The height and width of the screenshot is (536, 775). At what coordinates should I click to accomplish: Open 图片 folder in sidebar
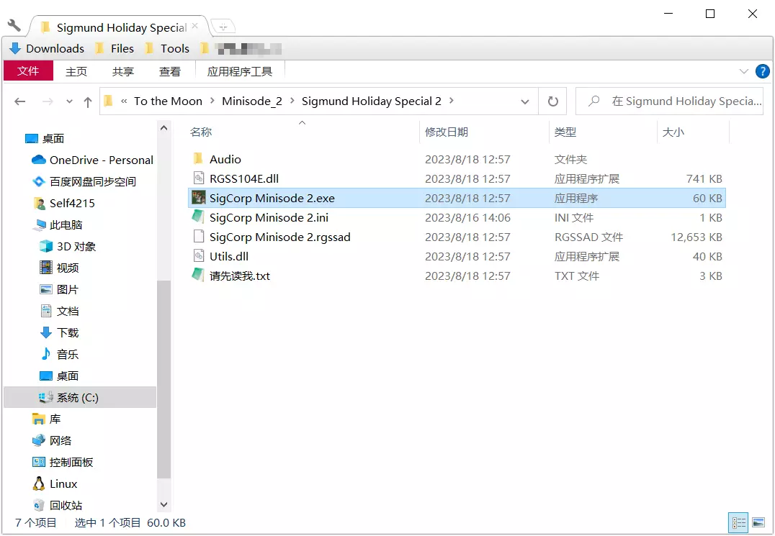(x=59, y=290)
